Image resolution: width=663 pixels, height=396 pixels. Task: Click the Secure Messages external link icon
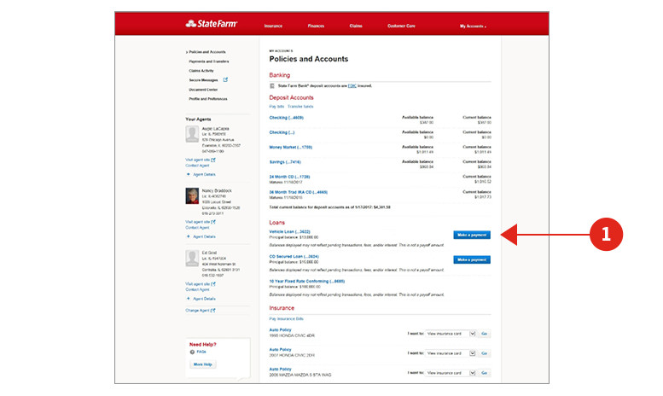pos(225,79)
